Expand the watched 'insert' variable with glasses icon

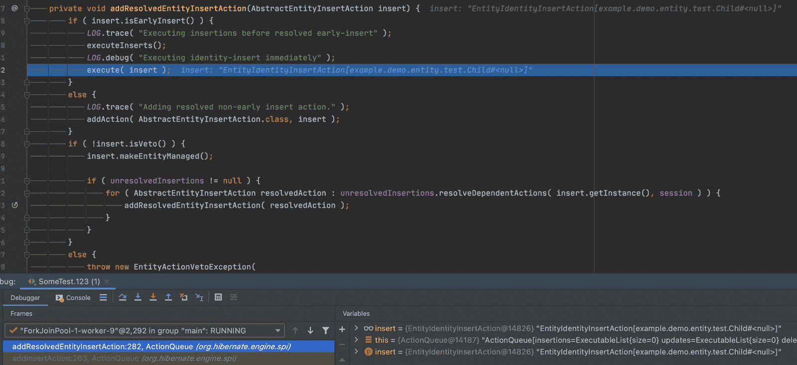click(356, 328)
